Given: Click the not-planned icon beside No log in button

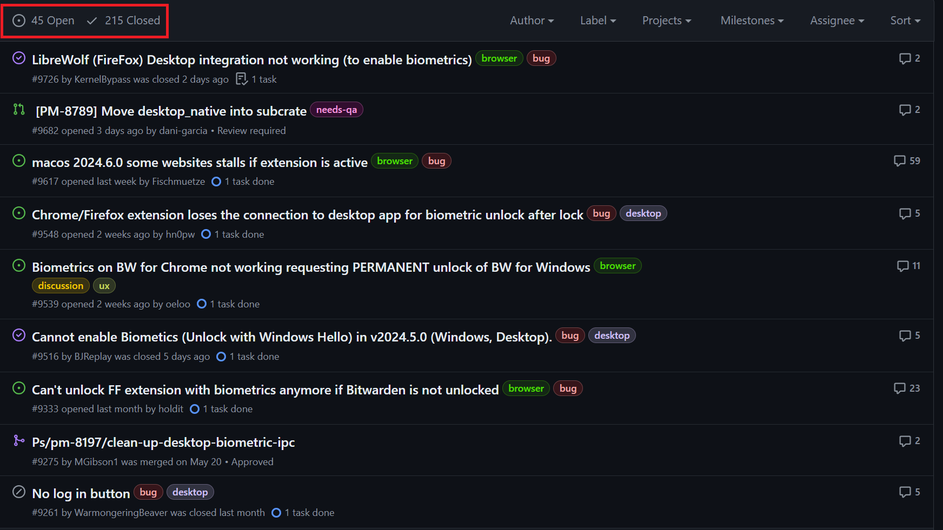Looking at the screenshot, I should [19, 492].
